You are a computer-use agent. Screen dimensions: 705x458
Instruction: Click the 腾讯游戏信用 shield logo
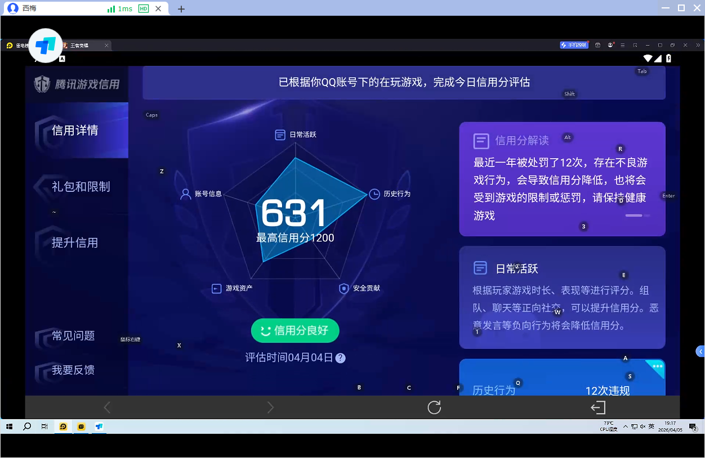42,83
